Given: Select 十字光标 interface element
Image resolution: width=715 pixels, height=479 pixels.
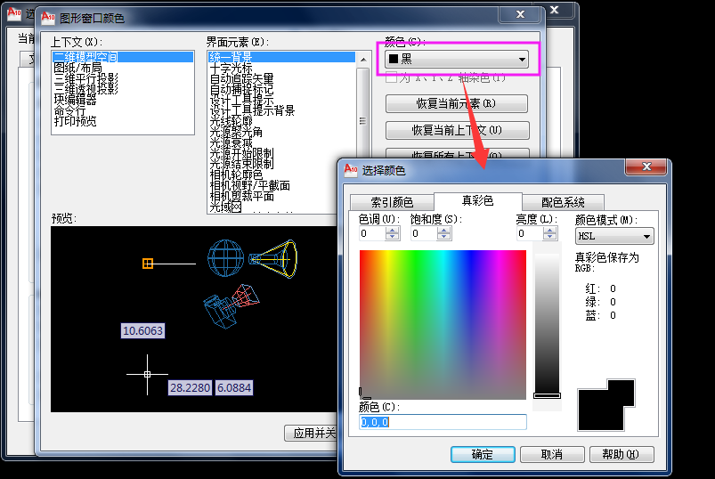Looking at the screenshot, I should tap(231, 68).
